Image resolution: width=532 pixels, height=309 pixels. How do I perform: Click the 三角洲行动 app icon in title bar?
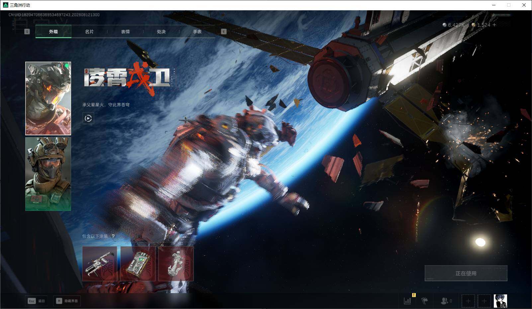click(5, 5)
